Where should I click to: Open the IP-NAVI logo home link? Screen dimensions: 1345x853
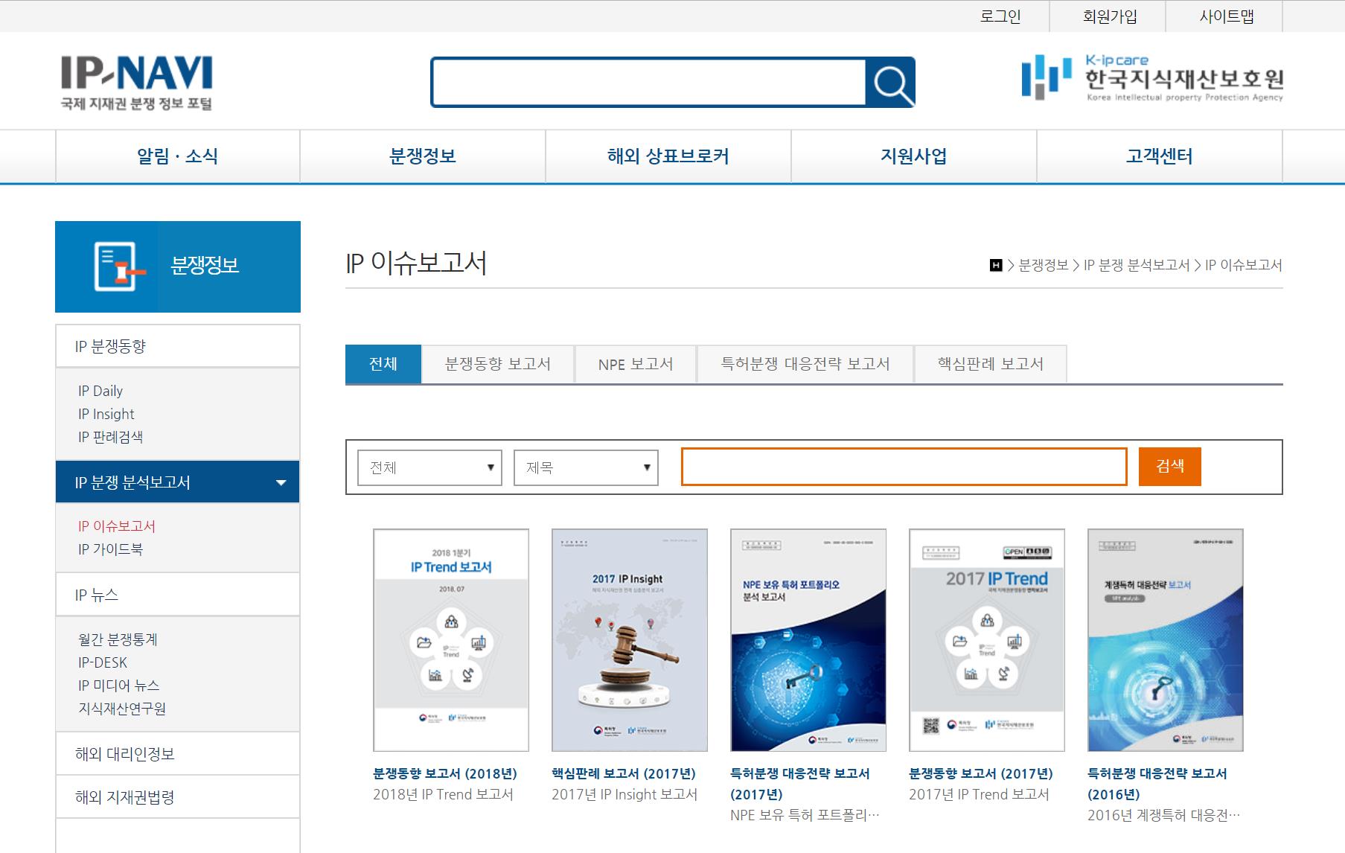[136, 82]
